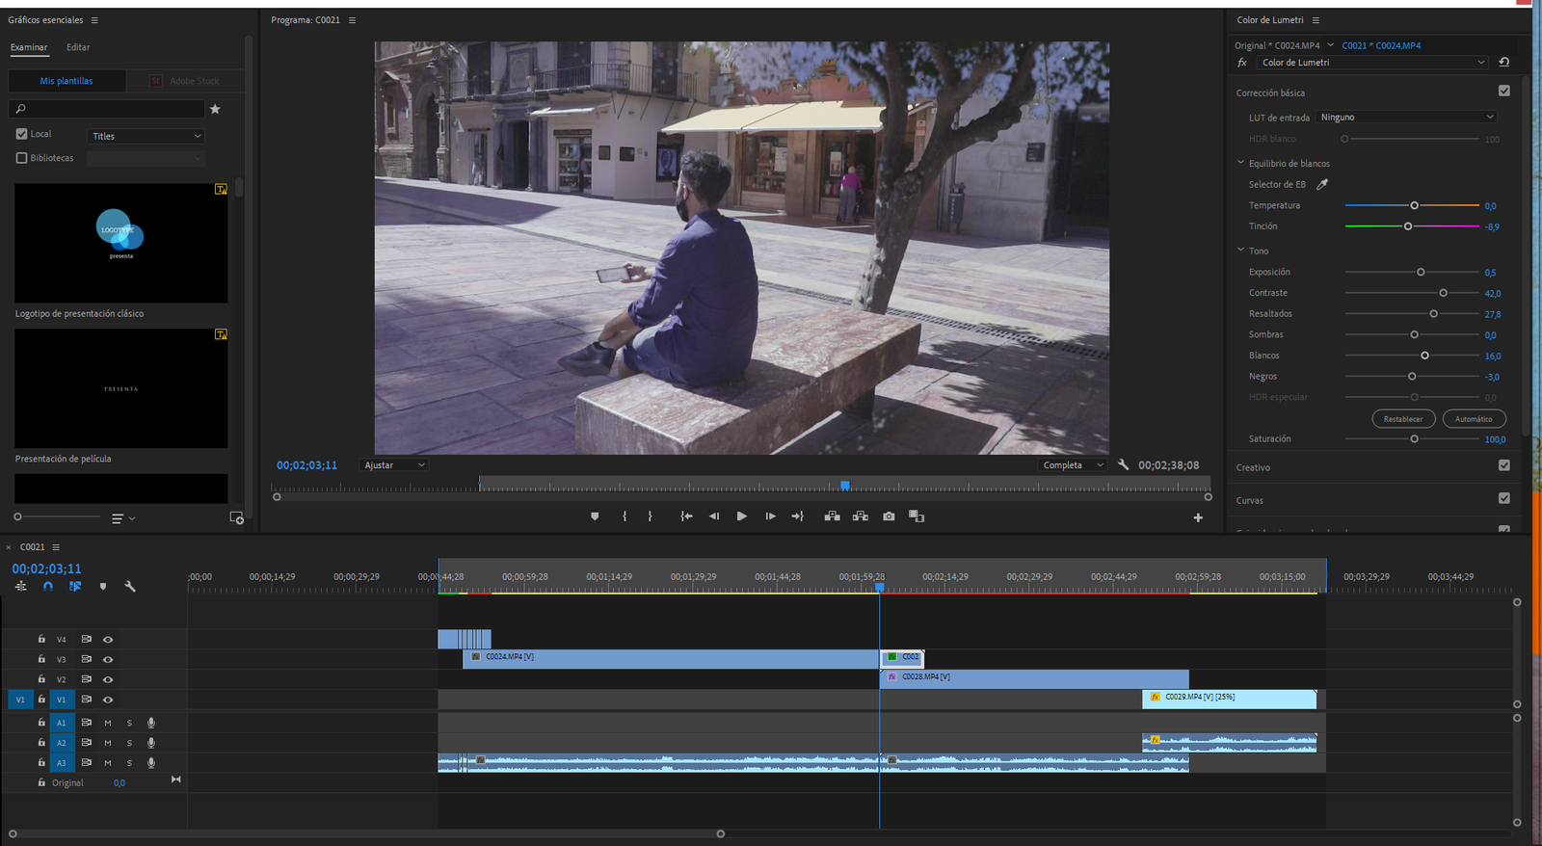Click the Play button in Program monitor

[x=741, y=516]
